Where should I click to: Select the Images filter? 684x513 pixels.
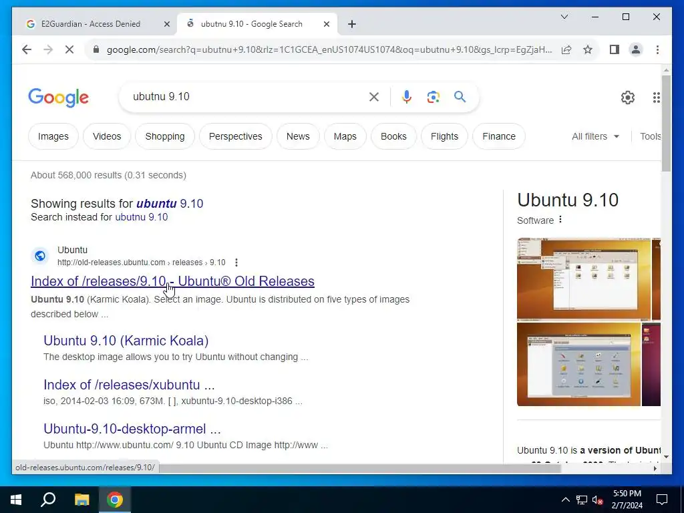click(x=53, y=136)
